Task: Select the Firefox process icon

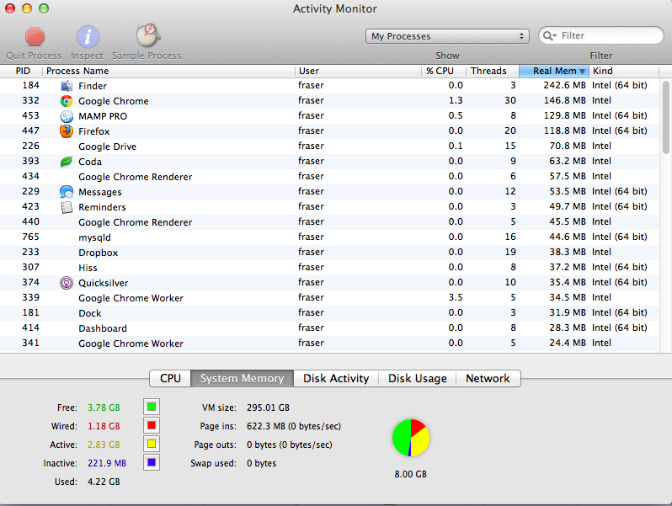Action: click(x=67, y=131)
